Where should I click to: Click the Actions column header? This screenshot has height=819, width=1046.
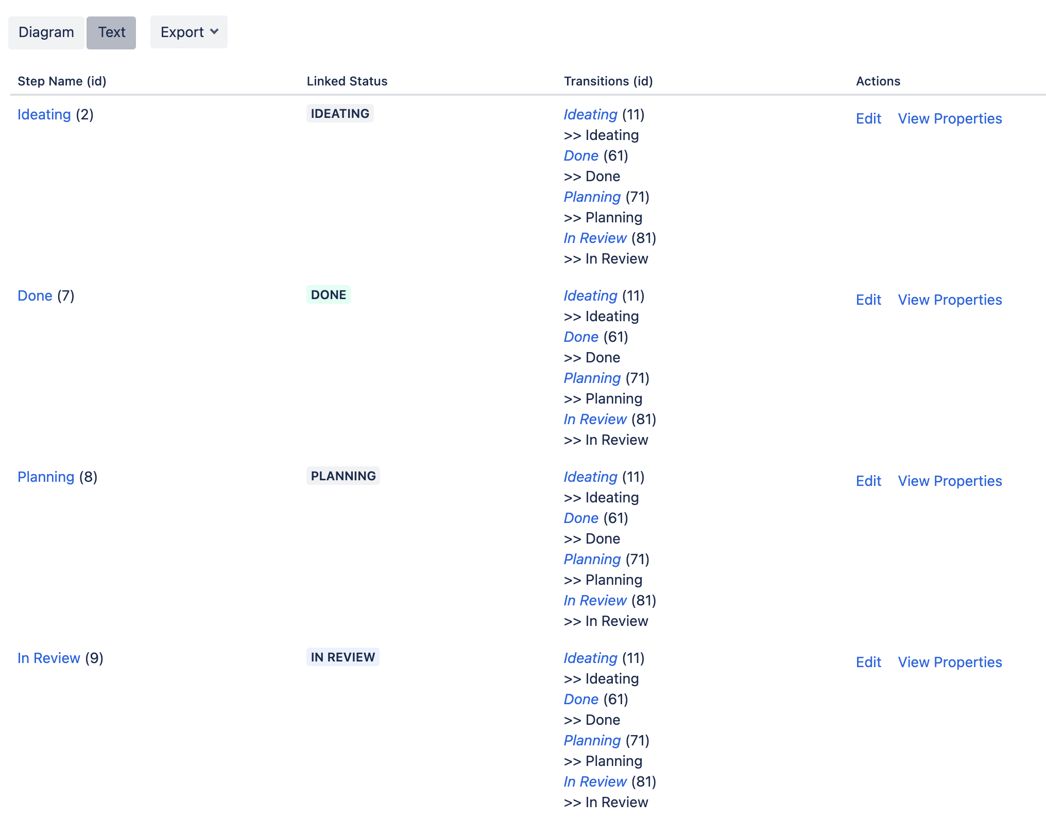pos(878,81)
